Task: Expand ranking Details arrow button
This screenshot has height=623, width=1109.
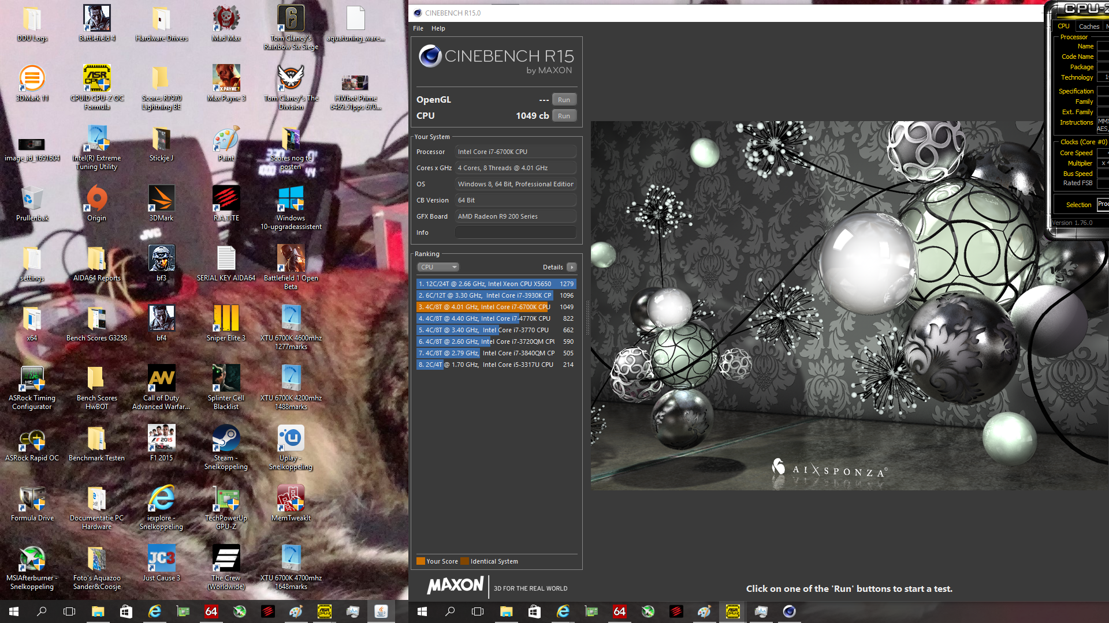Action: click(572, 267)
